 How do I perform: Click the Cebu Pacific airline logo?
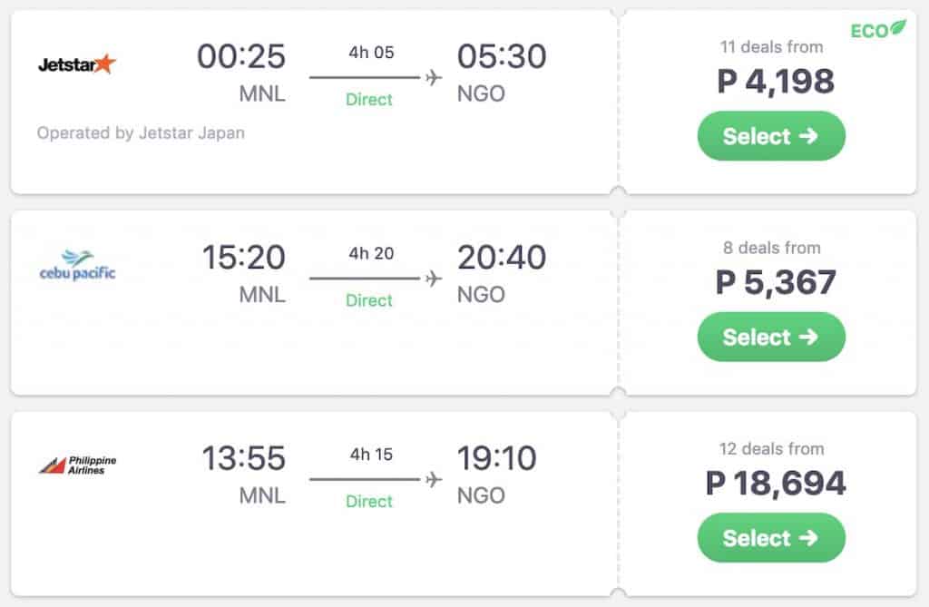77,265
